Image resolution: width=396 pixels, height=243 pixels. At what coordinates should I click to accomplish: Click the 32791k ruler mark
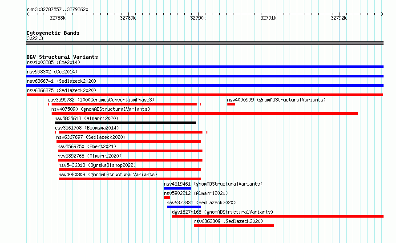point(268,18)
